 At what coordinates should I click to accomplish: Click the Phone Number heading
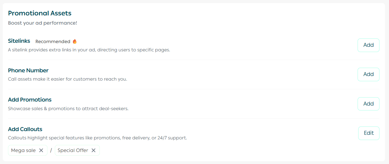tap(28, 70)
